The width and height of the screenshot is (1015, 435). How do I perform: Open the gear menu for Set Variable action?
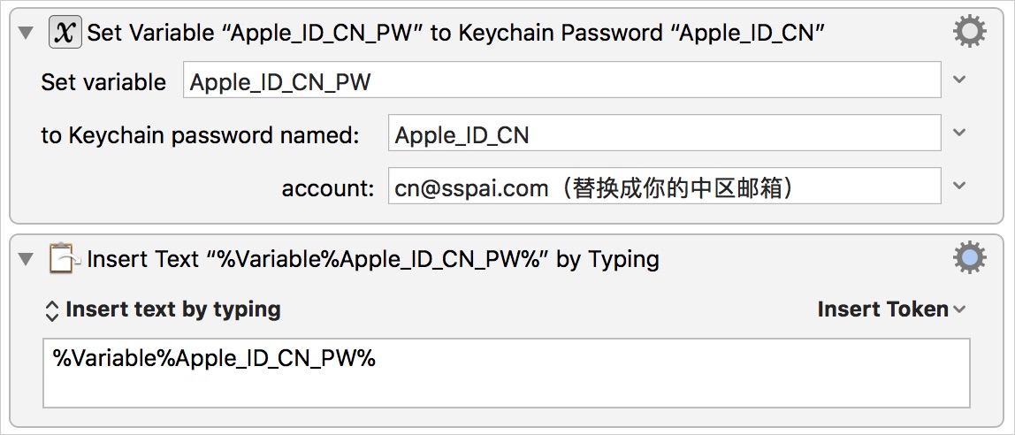[969, 33]
